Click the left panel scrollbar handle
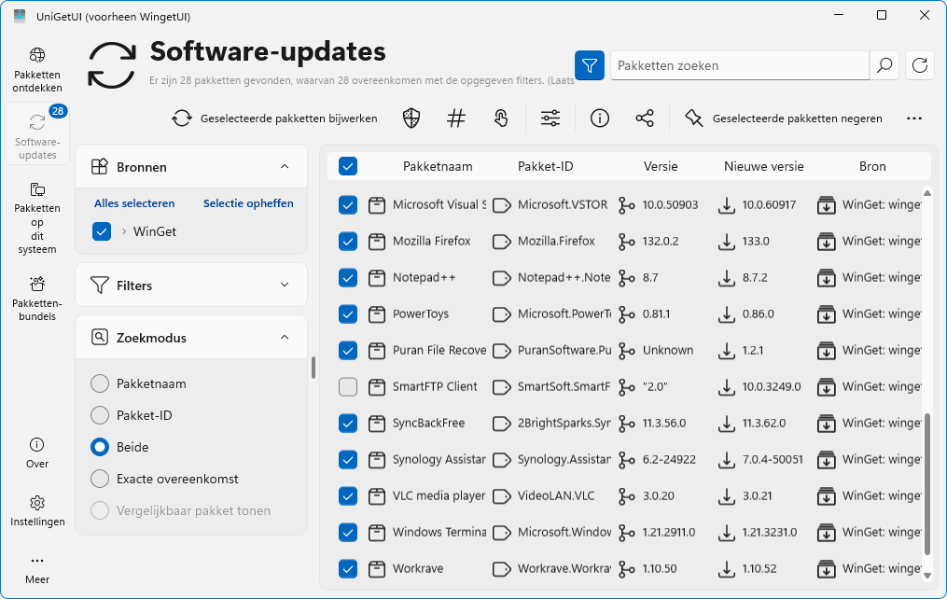The height and width of the screenshot is (599, 947). 313,368
